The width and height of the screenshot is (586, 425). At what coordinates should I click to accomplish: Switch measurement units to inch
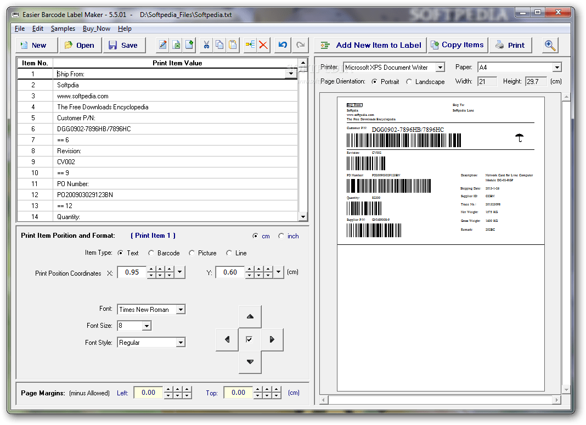point(281,236)
